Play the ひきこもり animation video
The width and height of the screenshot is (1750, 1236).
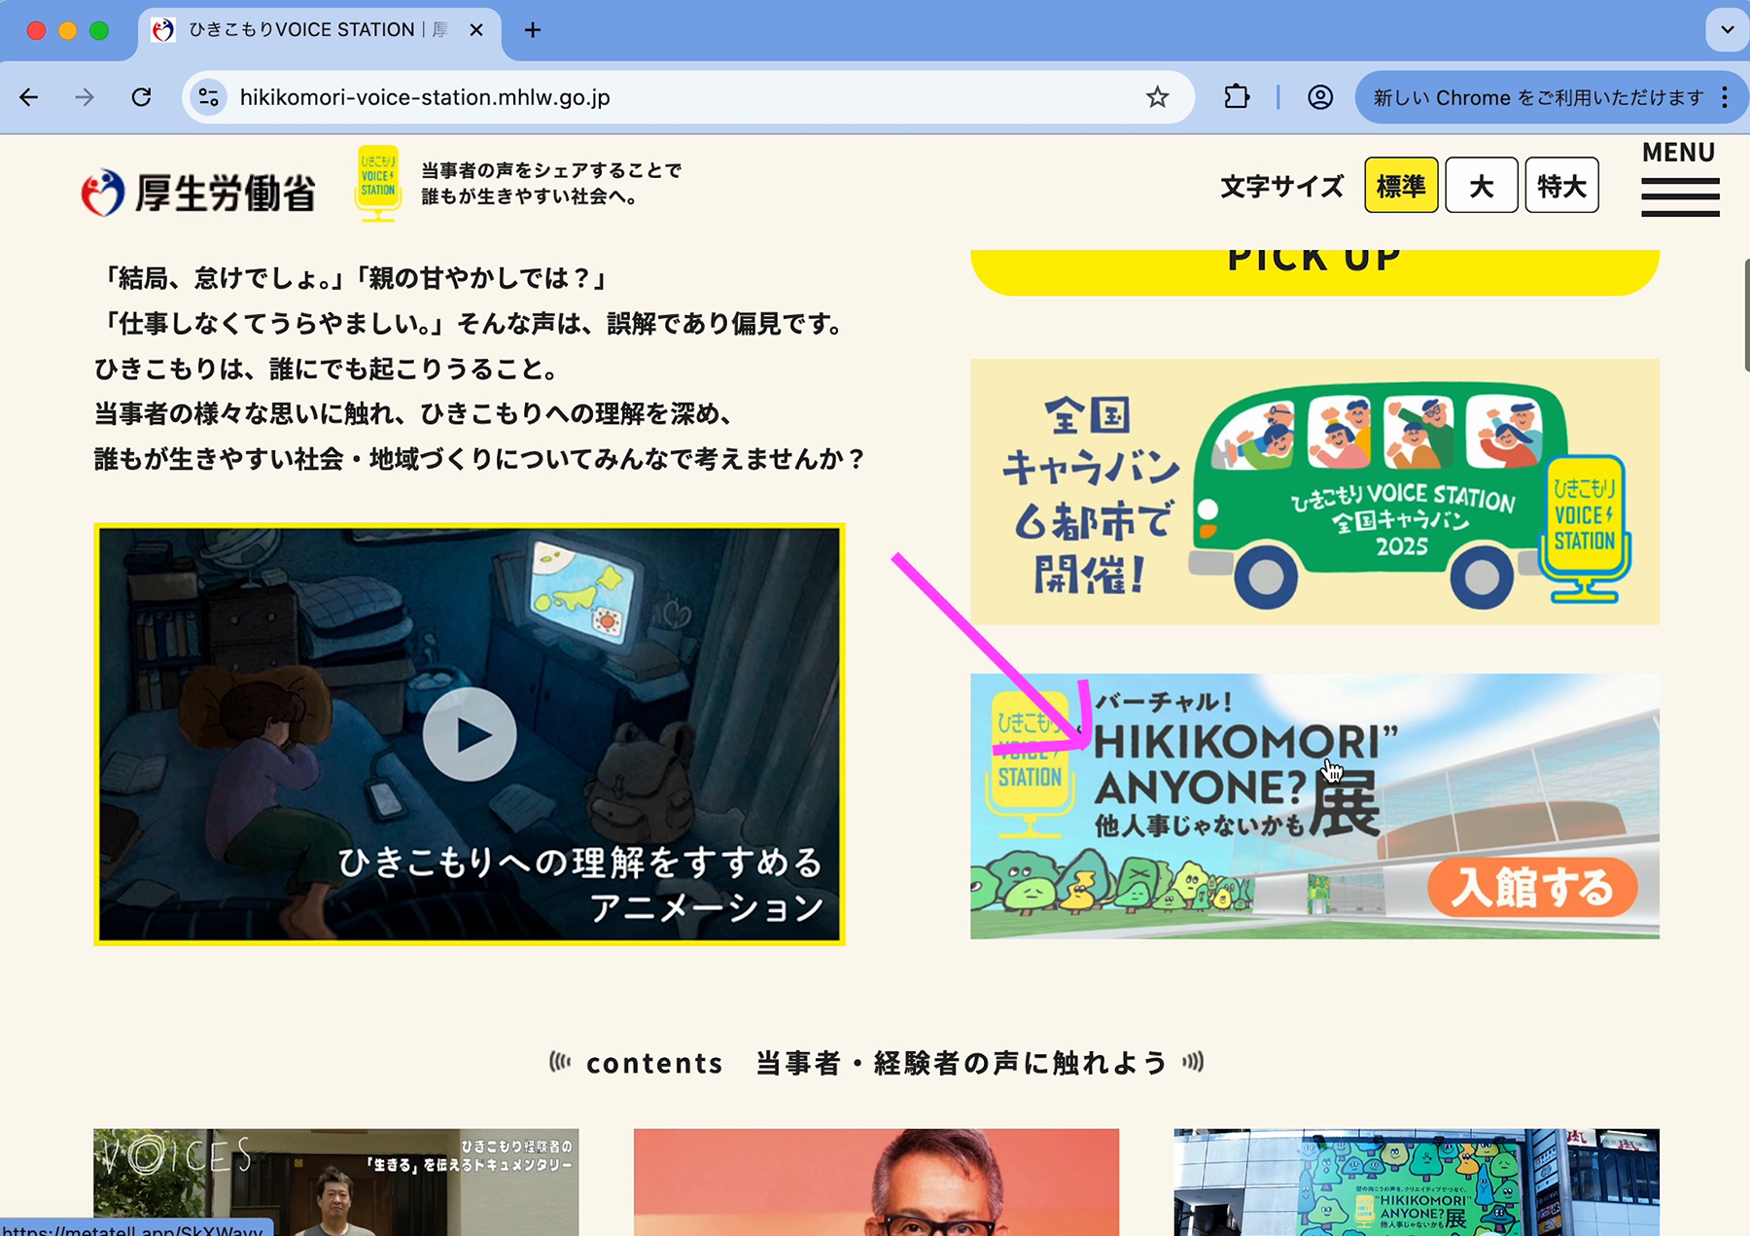tap(470, 734)
